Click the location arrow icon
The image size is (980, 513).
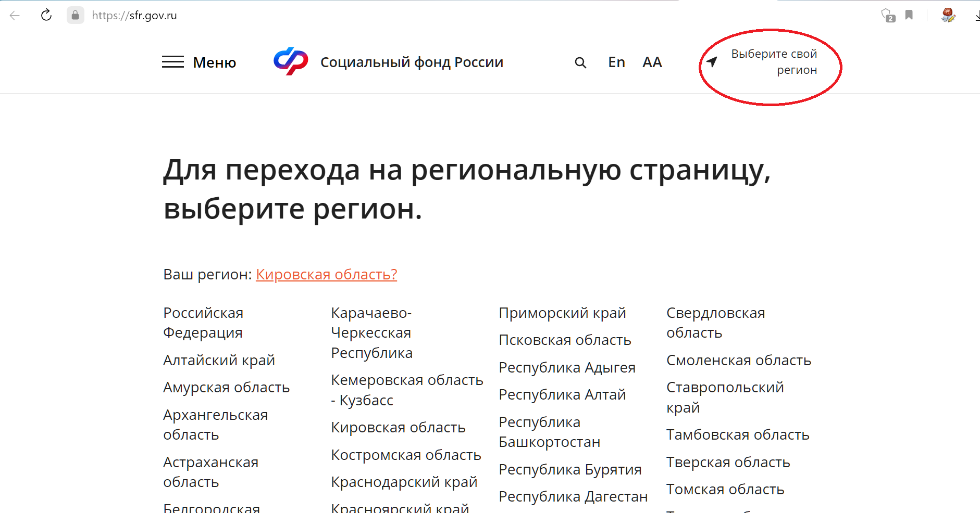click(x=712, y=62)
